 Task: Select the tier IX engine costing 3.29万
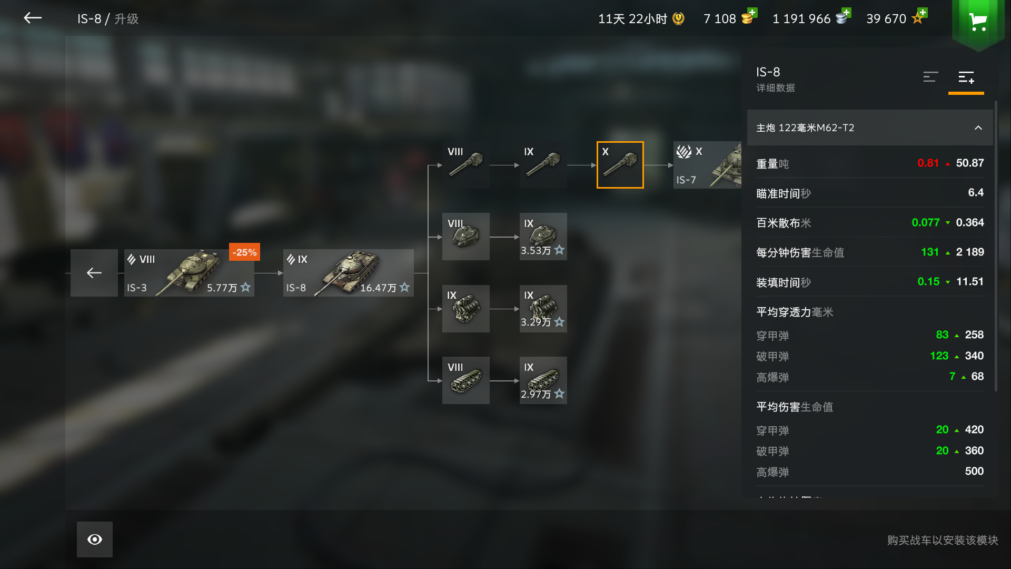pos(543,309)
